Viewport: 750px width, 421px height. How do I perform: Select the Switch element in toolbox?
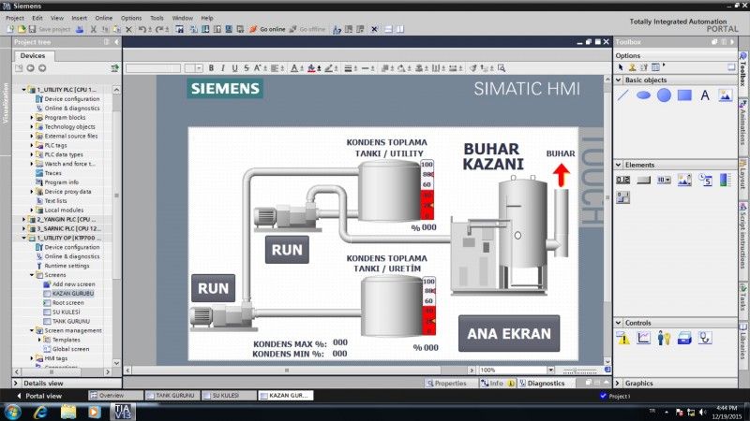(622, 196)
